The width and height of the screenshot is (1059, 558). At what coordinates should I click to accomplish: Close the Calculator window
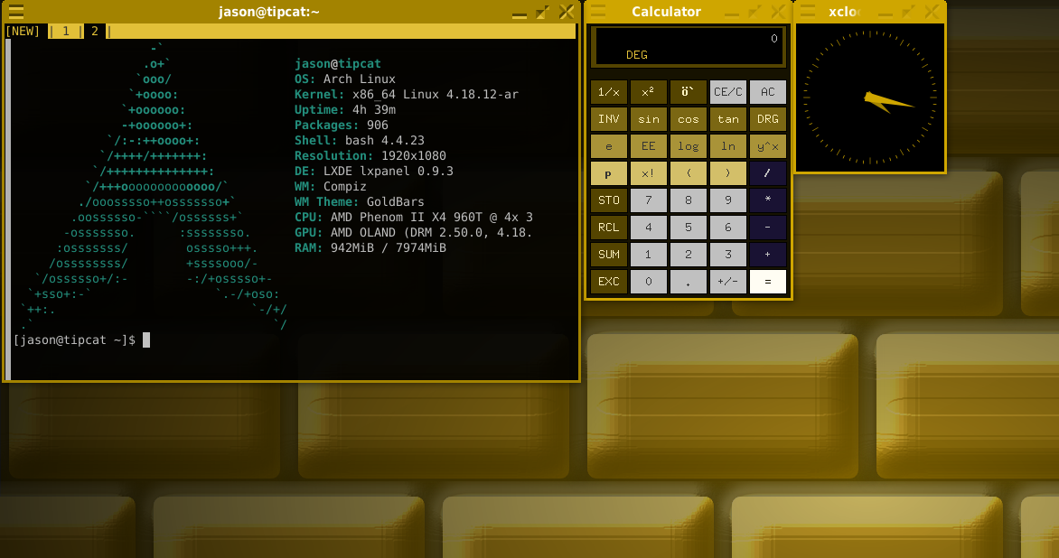pyautogui.click(x=777, y=12)
